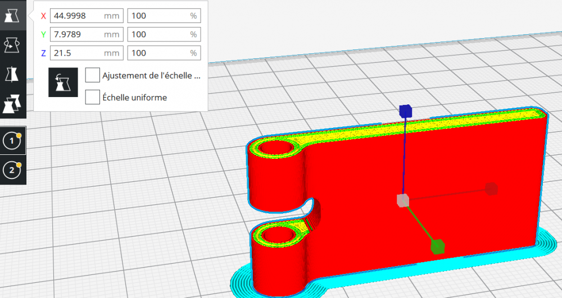This screenshot has height=298, width=562.
Task: Click the red X-axis scale handle
Action: click(x=491, y=189)
